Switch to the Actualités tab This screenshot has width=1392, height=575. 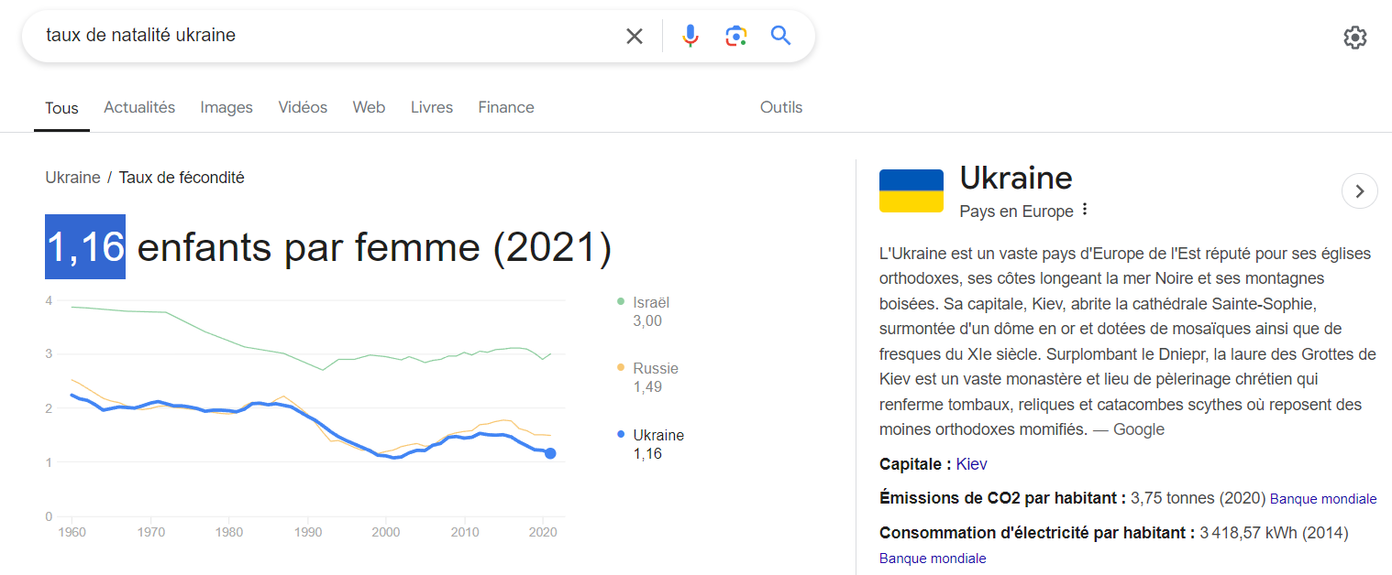[x=139, y=107]
